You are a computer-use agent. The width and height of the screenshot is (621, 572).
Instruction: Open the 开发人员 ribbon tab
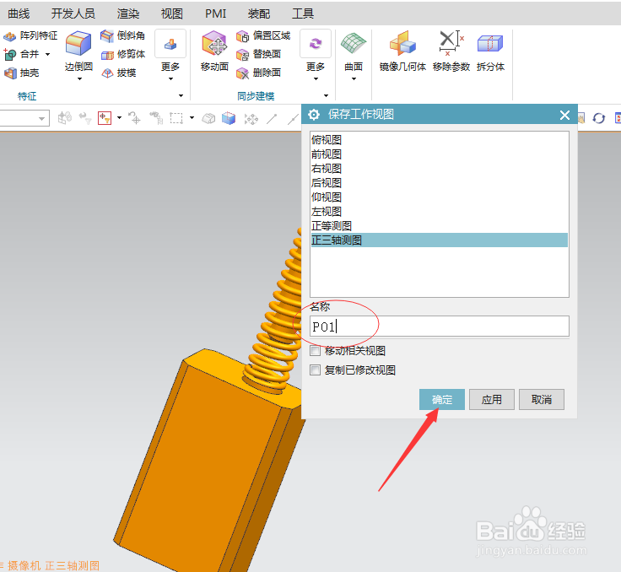tap(73, 13)
